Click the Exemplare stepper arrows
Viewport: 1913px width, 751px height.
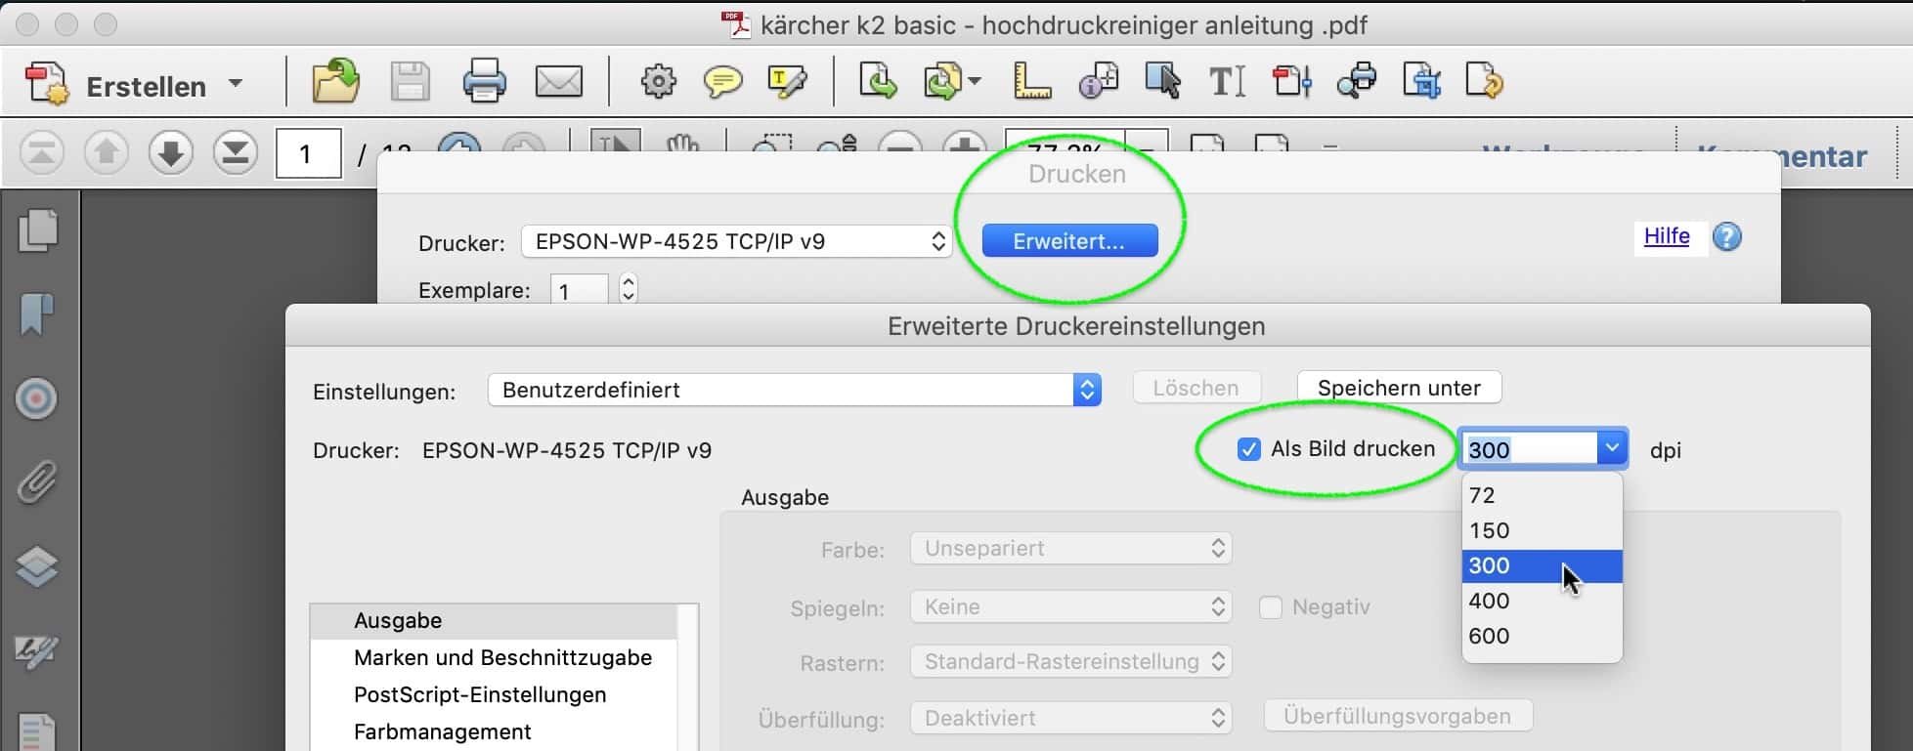(x=629, y=289)
